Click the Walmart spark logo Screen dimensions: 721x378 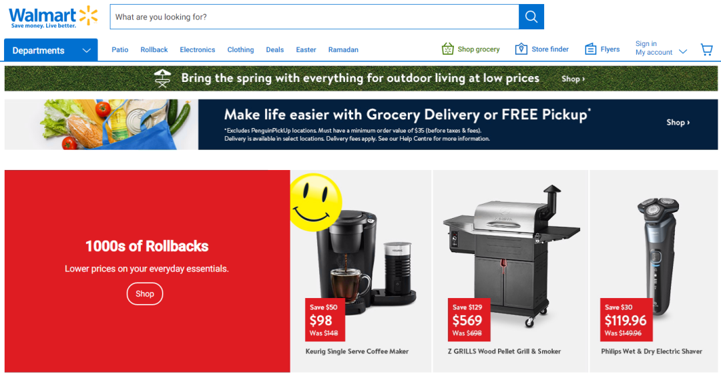click(x=89, y=15)
